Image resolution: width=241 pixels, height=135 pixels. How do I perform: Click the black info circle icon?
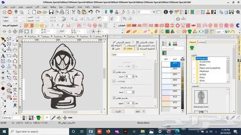(166, 12)
